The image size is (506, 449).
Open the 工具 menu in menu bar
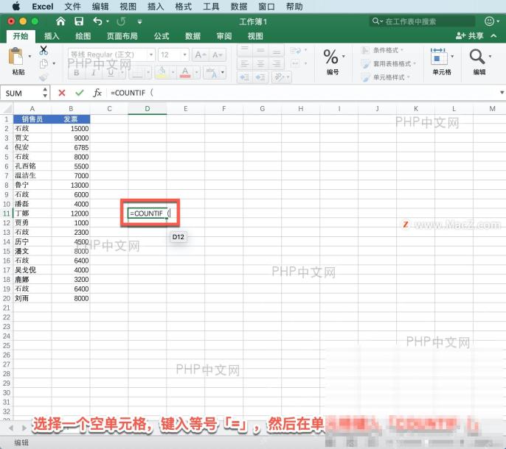click(211, 7)
